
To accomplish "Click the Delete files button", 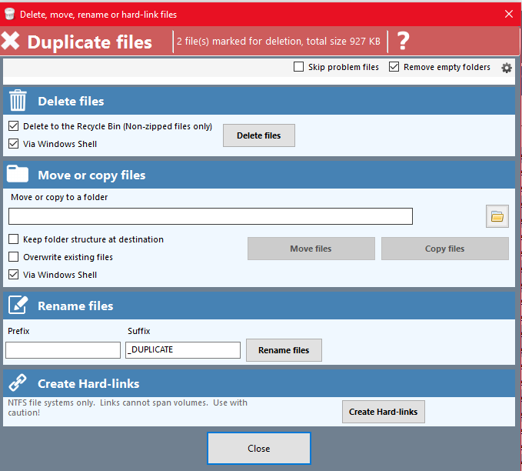I will coord(258,135).
